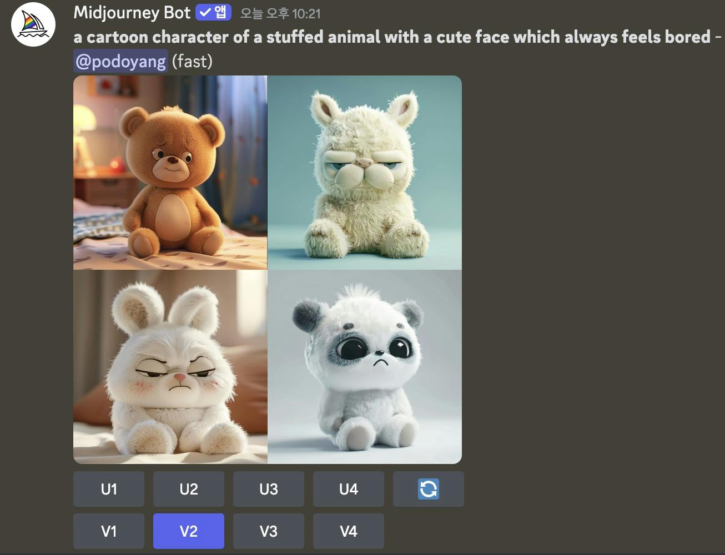Open the @podoyang user mention
Screen dimensions: 725x555
(120, 61)
